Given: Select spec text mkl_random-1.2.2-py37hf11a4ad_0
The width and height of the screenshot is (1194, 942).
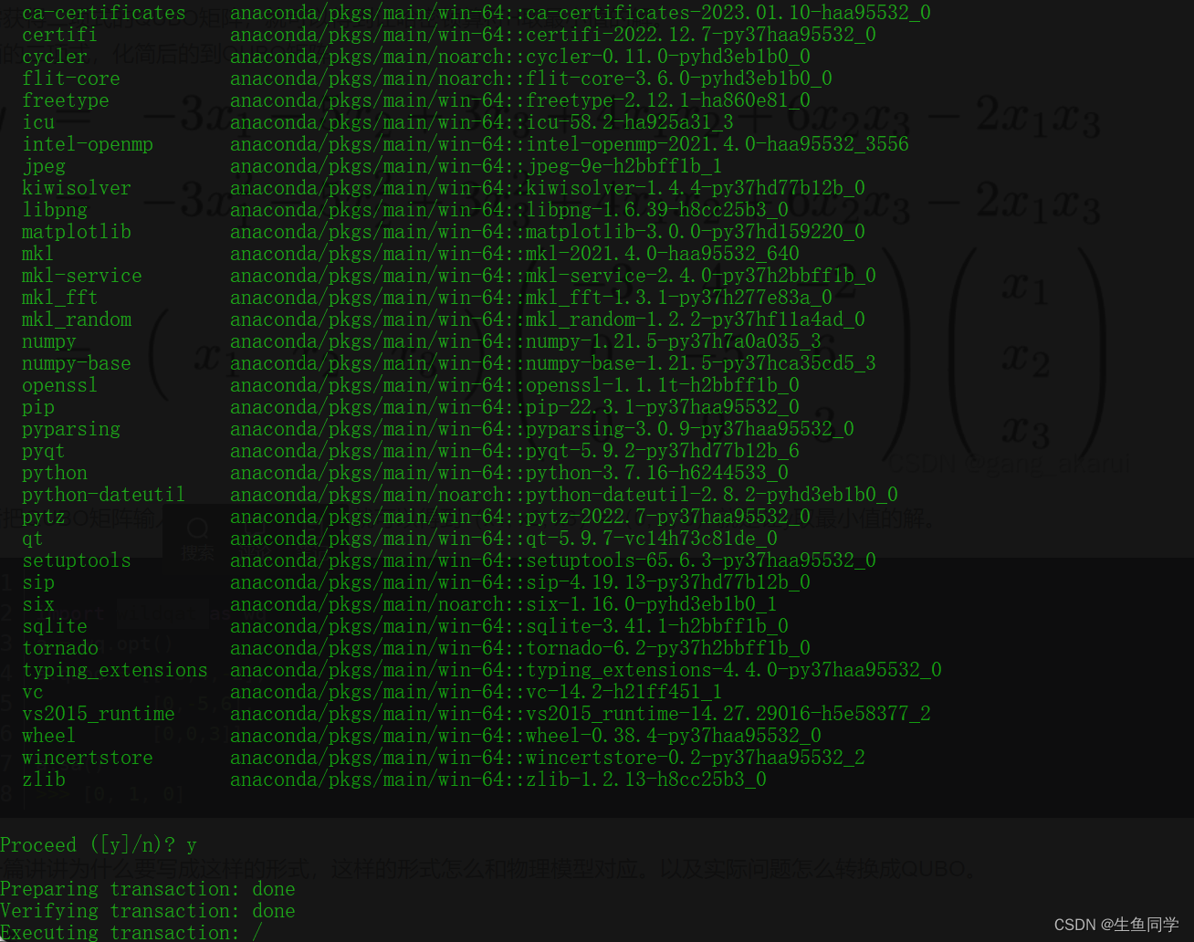Looking at the screenshot, I should [x=696, y=319].
